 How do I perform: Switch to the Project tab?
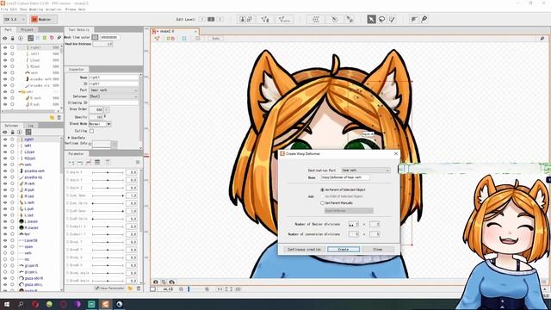pos(27,30)
